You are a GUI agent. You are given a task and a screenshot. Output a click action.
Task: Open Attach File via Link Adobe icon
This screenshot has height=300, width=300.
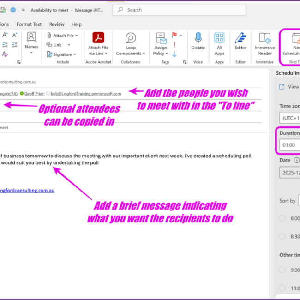point(98,38)
